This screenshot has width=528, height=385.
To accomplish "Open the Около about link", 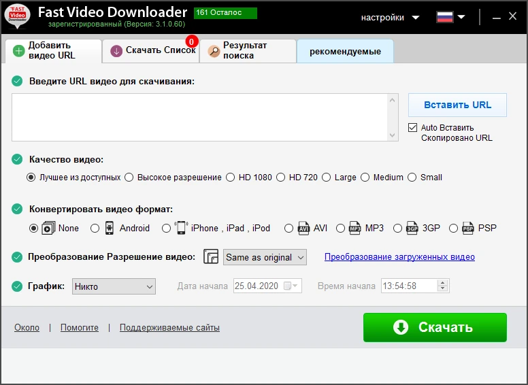I will (27, 327).
